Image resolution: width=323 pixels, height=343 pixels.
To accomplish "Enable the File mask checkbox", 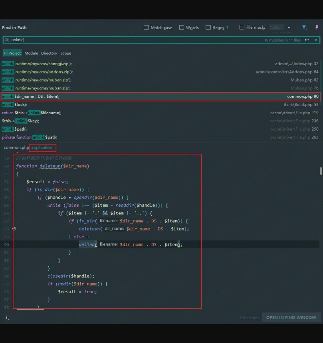I will click(242, 27).
